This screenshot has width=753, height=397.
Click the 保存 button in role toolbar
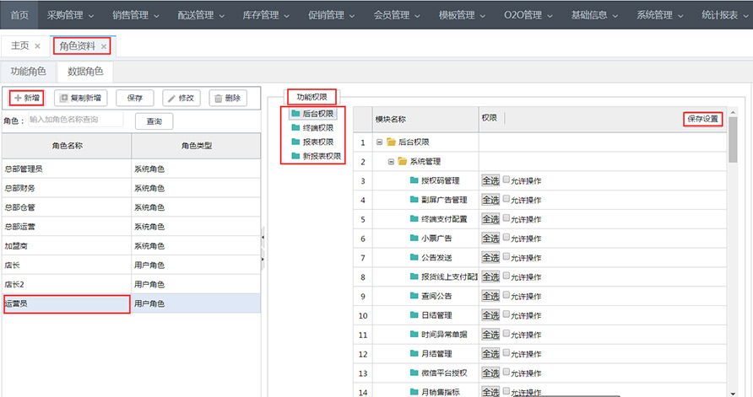(135, 98)
